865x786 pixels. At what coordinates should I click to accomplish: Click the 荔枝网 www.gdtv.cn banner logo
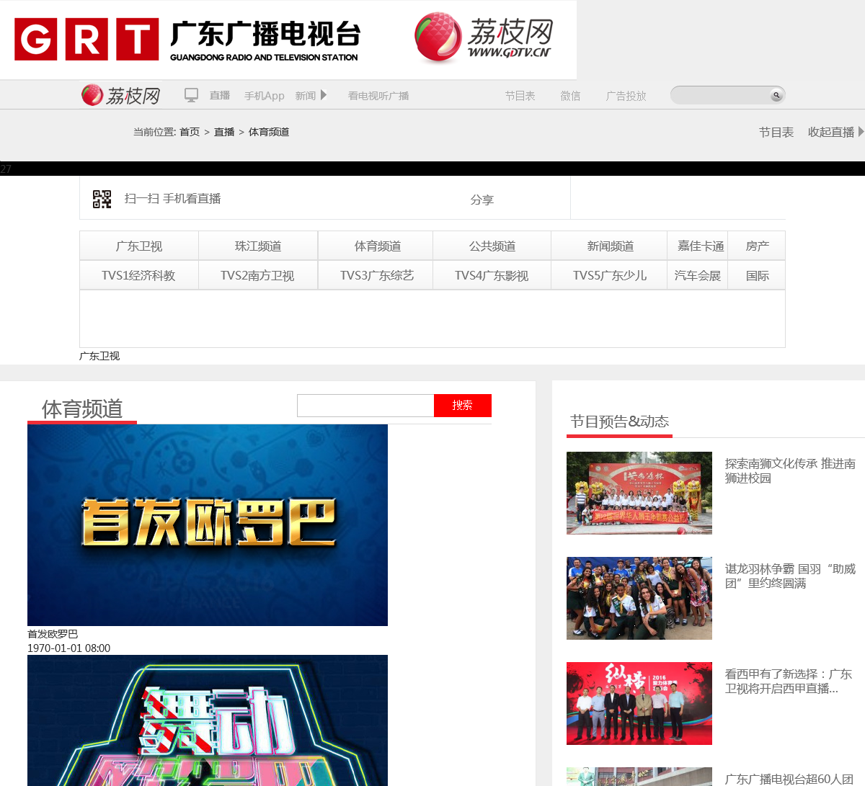pyautogui.click(x=483, y=37)
